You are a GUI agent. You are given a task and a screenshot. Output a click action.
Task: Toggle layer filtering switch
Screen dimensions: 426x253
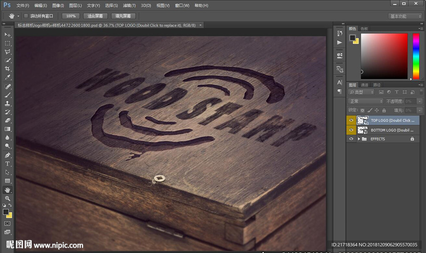[x=421, y=92]
